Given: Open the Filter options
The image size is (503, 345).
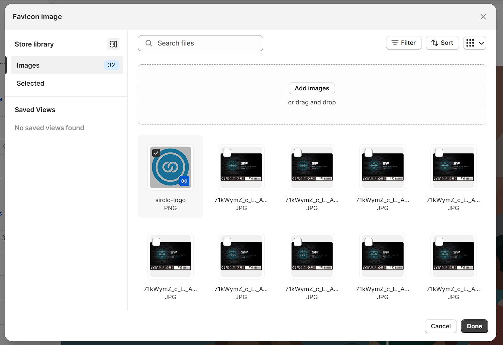Looking at the screenshot, I should 404,43.
